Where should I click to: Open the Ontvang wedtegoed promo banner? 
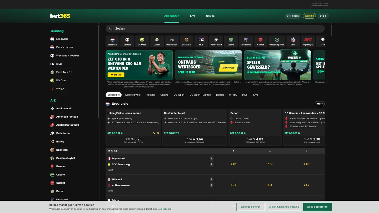coord(208,65)
